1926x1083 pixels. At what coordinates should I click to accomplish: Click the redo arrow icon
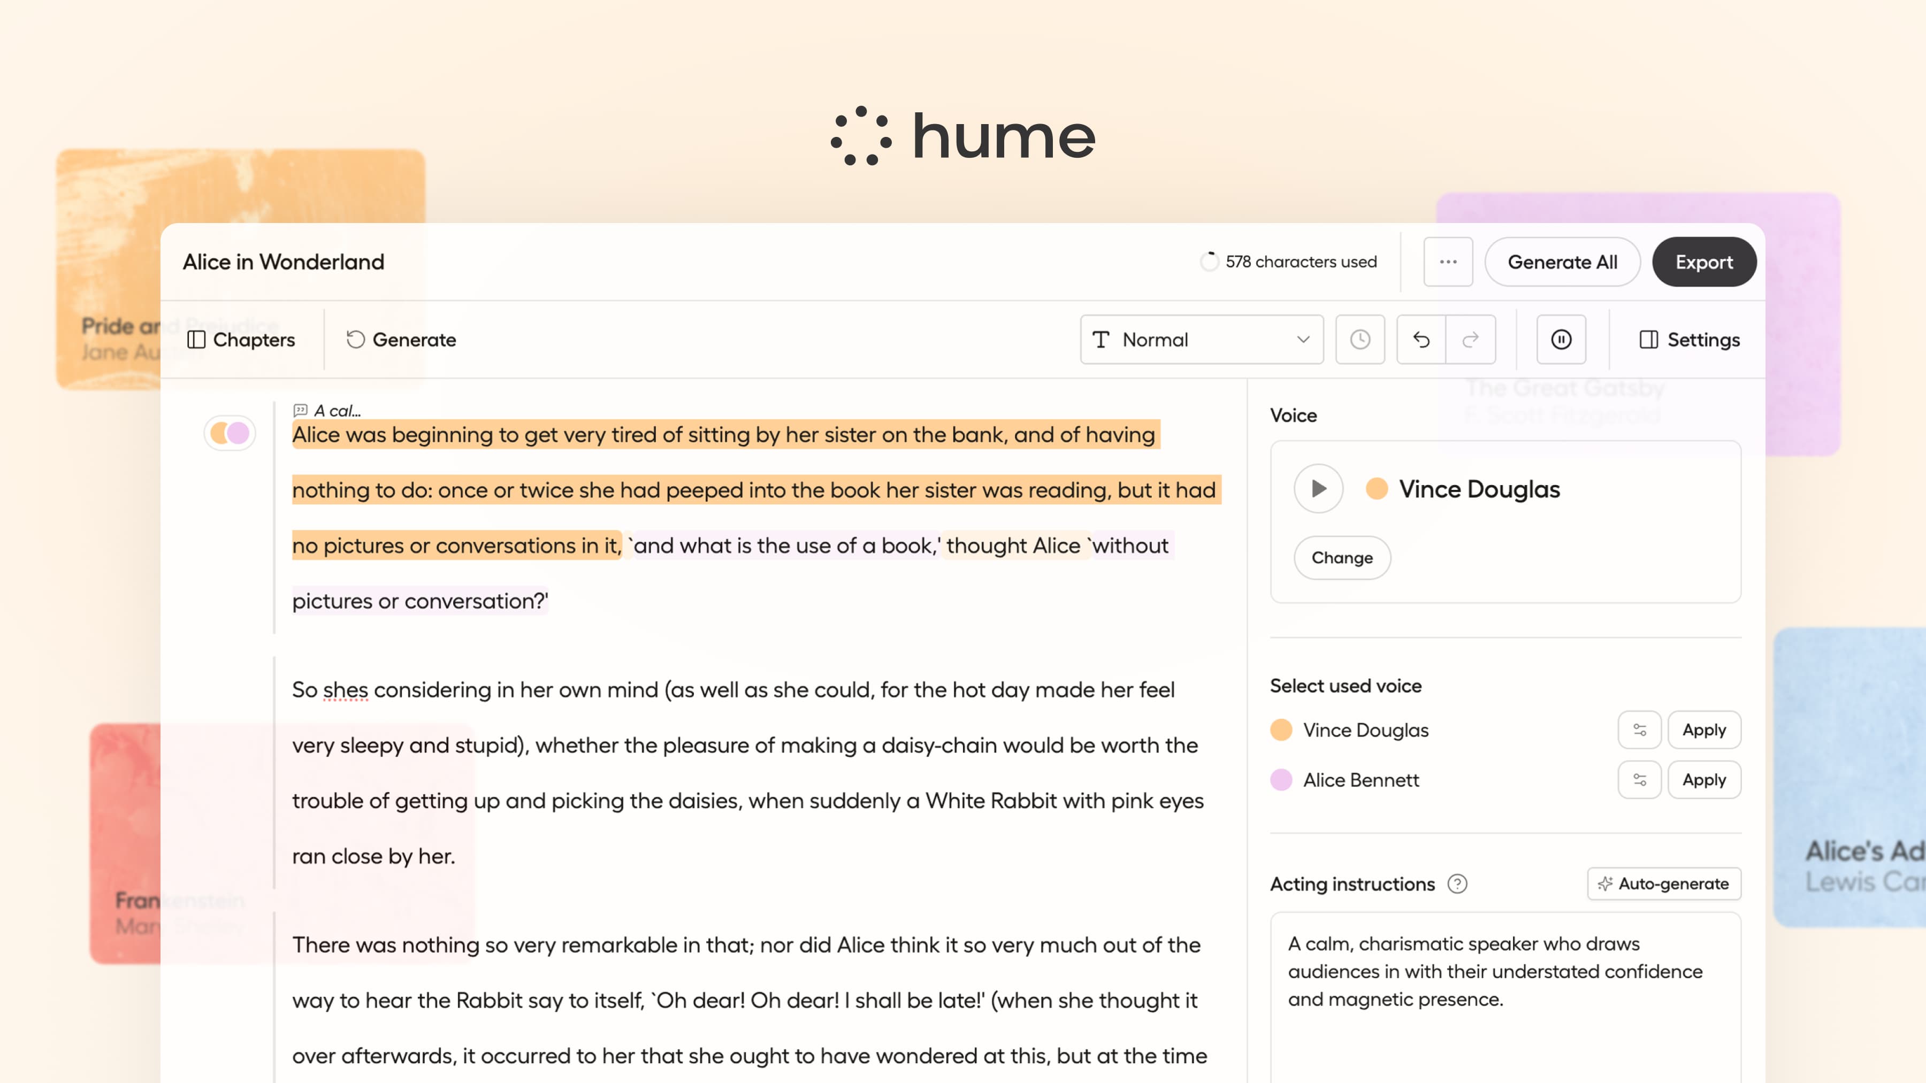coord(1470,339)
